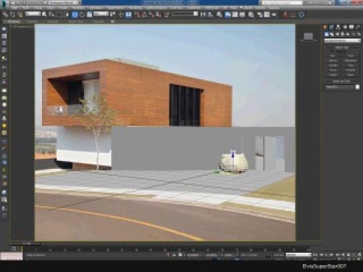Choose the Lights category in Create panel

(x=337, y=34)
